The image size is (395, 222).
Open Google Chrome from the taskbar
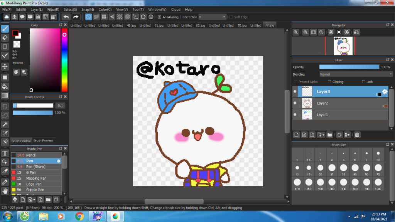79,216
